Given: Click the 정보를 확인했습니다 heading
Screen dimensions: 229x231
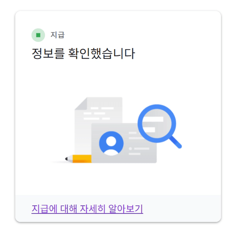Looking at the screenshot, I should (83, 53).
